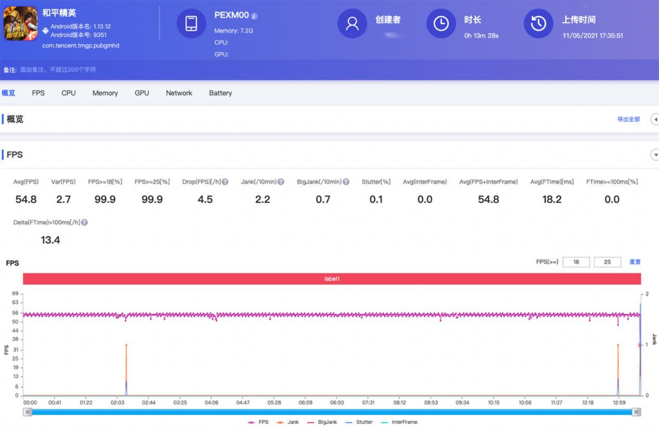Viewport: 659px width, 427px height.
Task: Click the Drop(FPS) value 4.5
Action: (x=205, y=199)
